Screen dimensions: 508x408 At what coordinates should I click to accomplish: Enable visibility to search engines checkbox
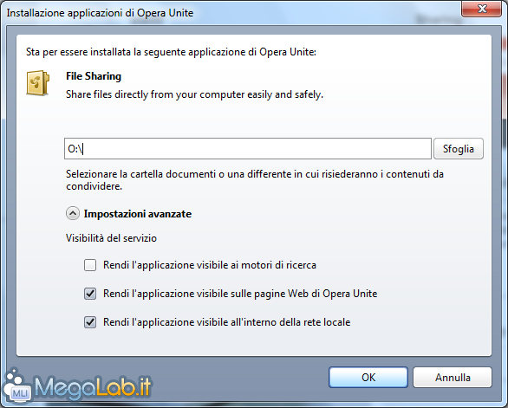(90, 265)
